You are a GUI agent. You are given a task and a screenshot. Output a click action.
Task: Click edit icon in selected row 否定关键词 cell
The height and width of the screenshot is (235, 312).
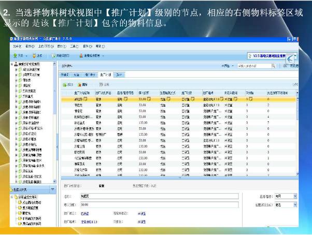coord(235,99)
